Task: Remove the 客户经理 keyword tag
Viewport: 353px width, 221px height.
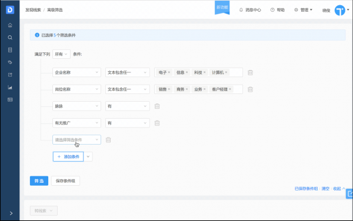Action: point(230,89)
